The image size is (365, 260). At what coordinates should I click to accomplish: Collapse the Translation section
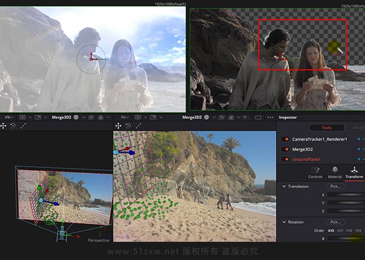click(x=284, y=187)
